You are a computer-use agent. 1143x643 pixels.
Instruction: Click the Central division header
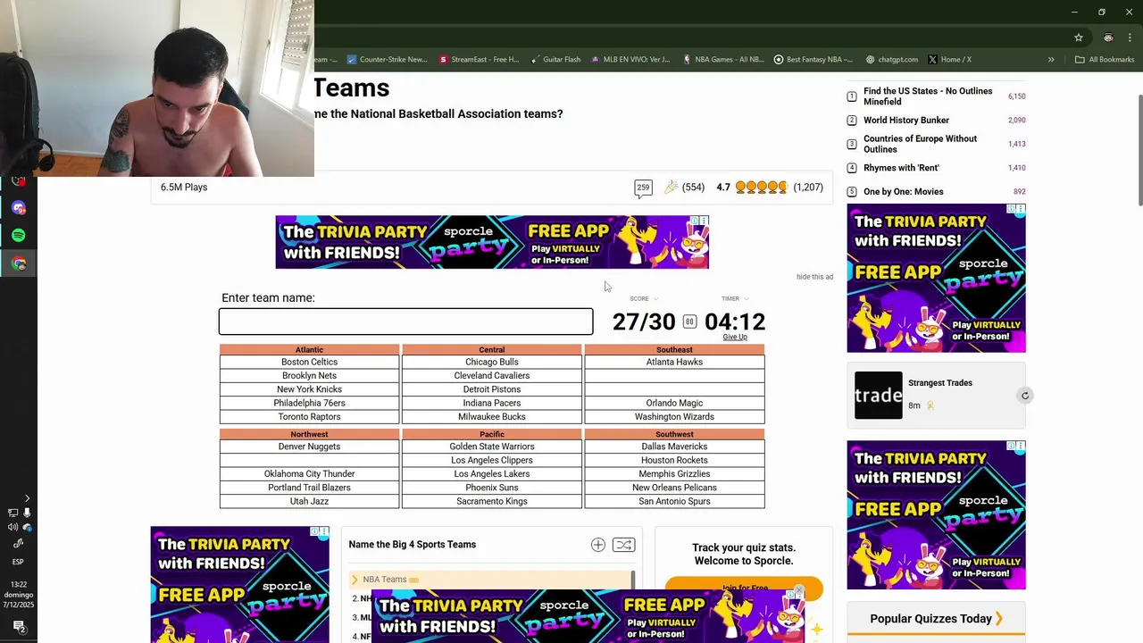coord(492,350)
